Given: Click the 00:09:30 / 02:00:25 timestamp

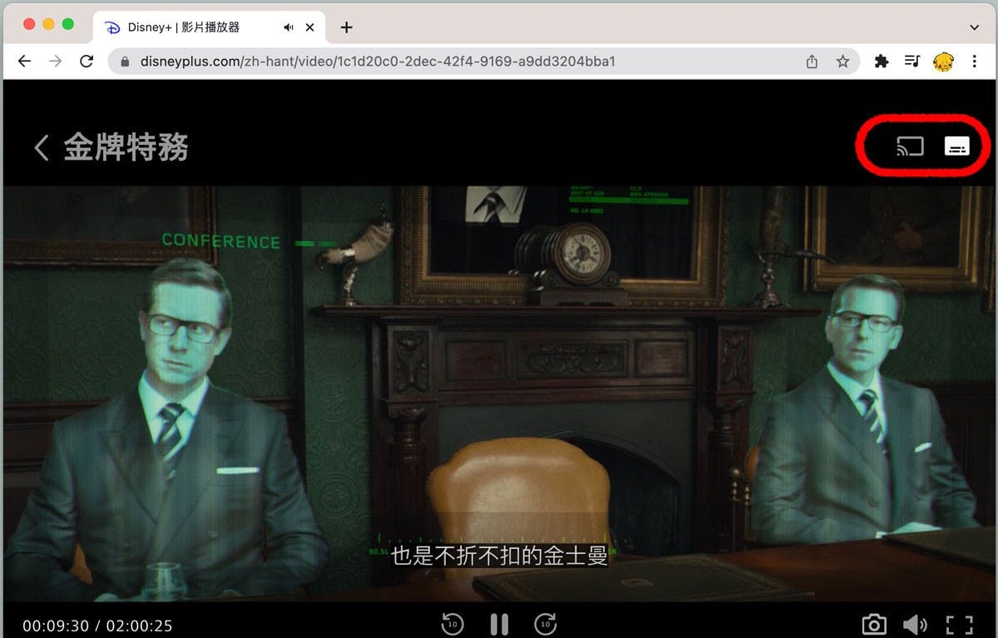Looking at the screenshot, I should pos(97,626).
